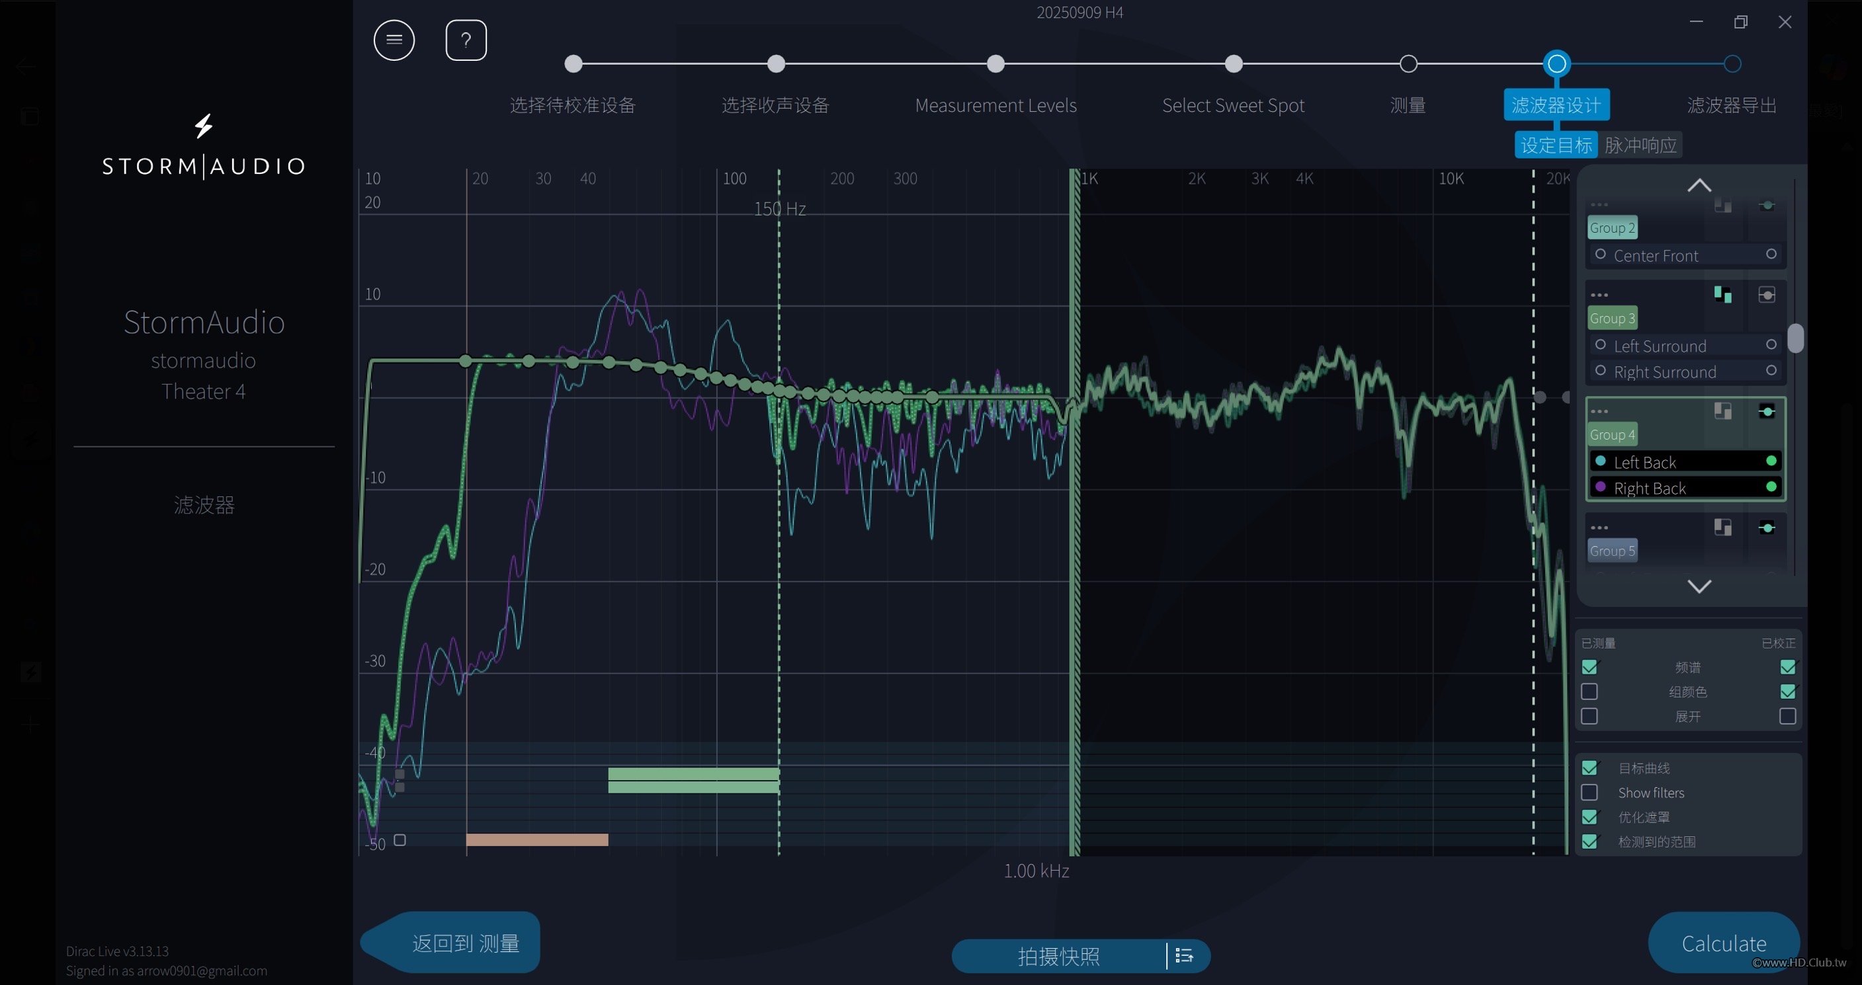Screen dimensions: 1862x985
Task: Click the Group 5 target curve icon
Action: [1767, 528]
